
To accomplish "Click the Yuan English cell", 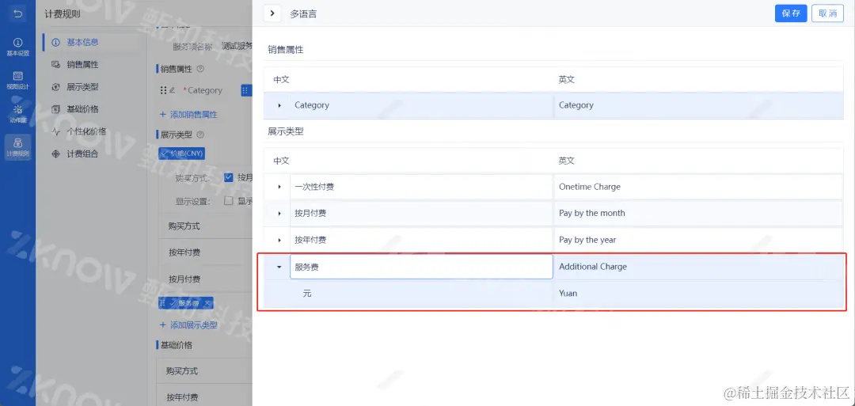I will (698, 293).
